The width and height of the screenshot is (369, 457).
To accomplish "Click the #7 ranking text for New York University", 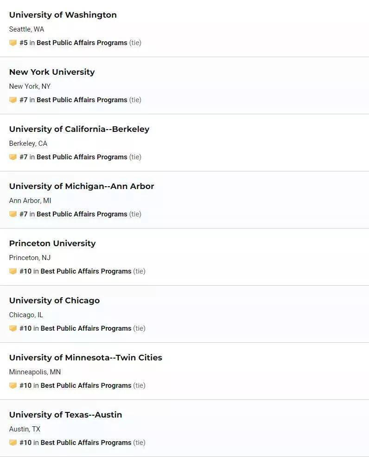I will [x=24, y=100].
